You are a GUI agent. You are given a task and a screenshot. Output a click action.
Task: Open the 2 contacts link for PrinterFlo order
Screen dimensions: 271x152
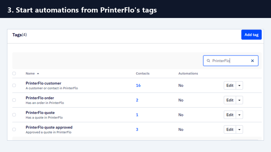pos(137,100)
